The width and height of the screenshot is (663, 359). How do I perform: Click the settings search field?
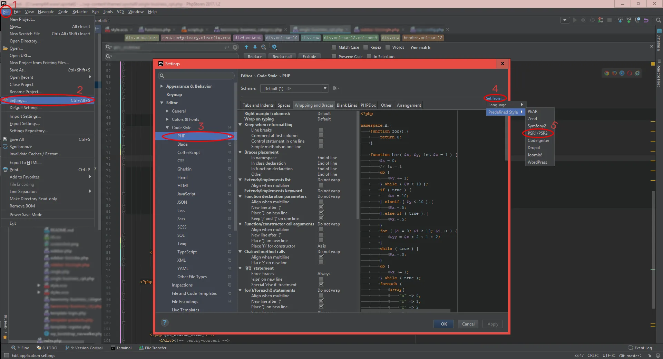[x=196, y=76]
